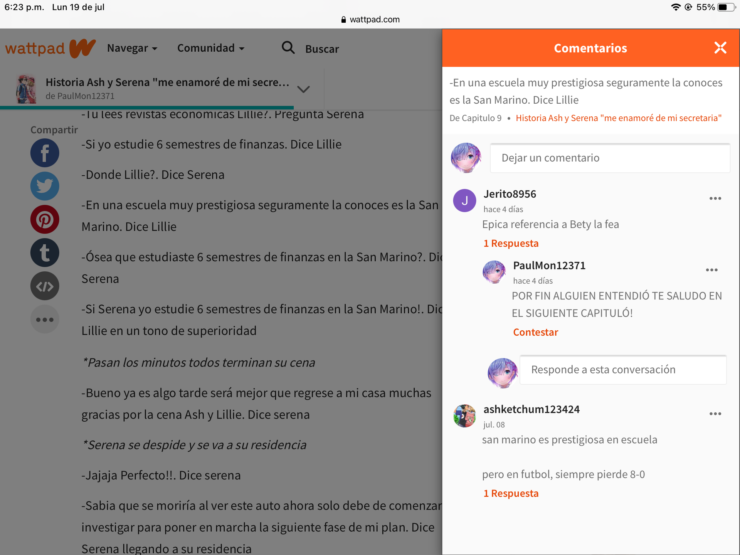
Task: Click your avatar beside reply field
Action: coord(503,373)
